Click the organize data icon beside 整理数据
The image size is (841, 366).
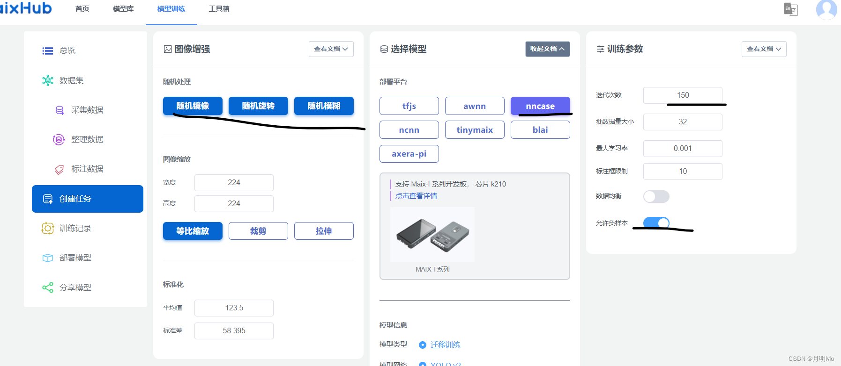(59, 139)
